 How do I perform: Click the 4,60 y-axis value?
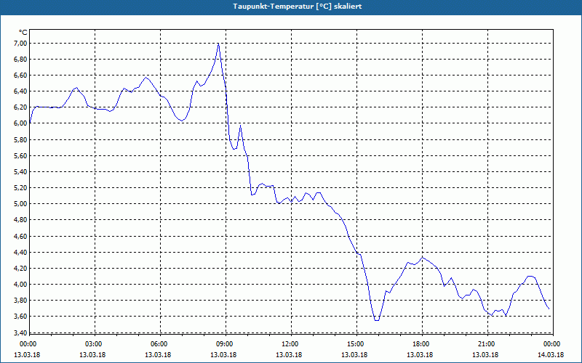click(21, 237)
